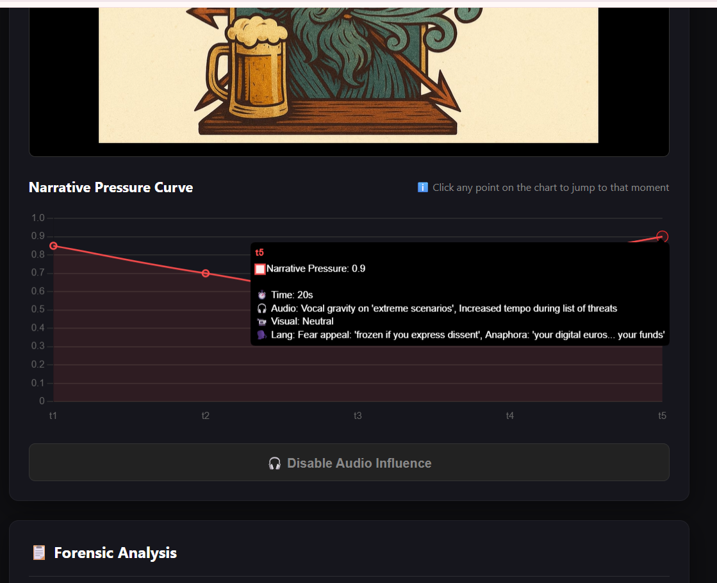Screen dimensions: 717x583
Task: Click the camera icon beside Visual: Neutral
Action: (x=261, y=322)
